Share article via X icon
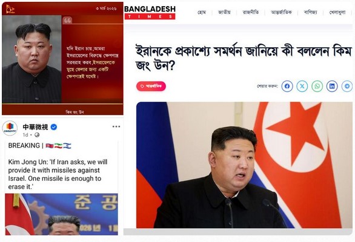The height and width of the screenshot is (242, 355). [302, 86]
